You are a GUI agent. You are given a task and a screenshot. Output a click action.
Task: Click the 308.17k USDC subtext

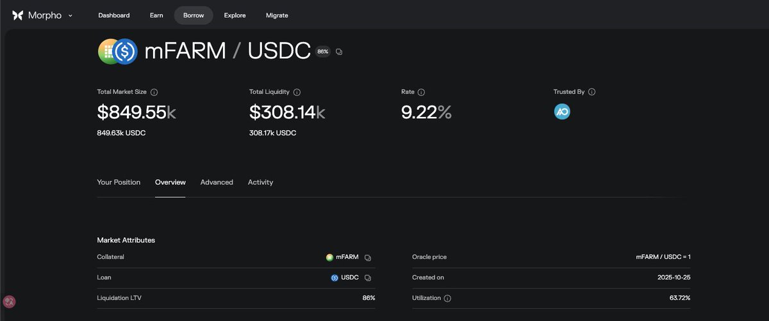click(273, 133)
